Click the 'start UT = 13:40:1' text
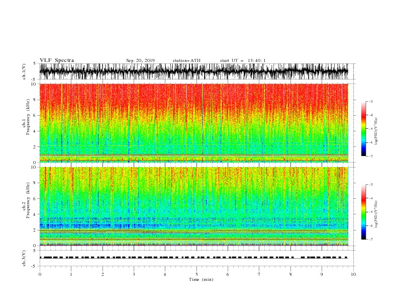 (243, 60)
